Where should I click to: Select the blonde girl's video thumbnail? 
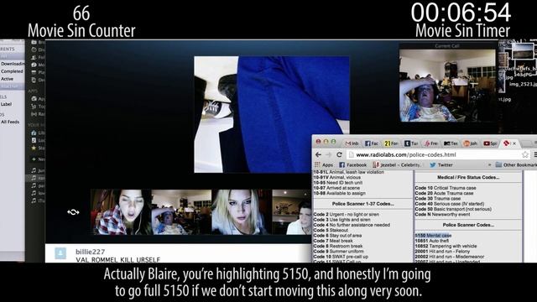tap(242, 212)
